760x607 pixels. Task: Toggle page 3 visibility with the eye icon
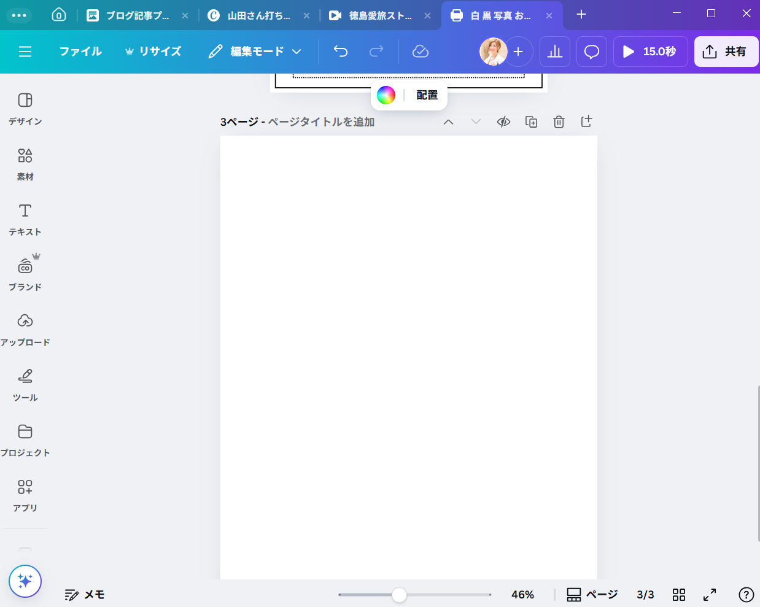pos(503,122)
